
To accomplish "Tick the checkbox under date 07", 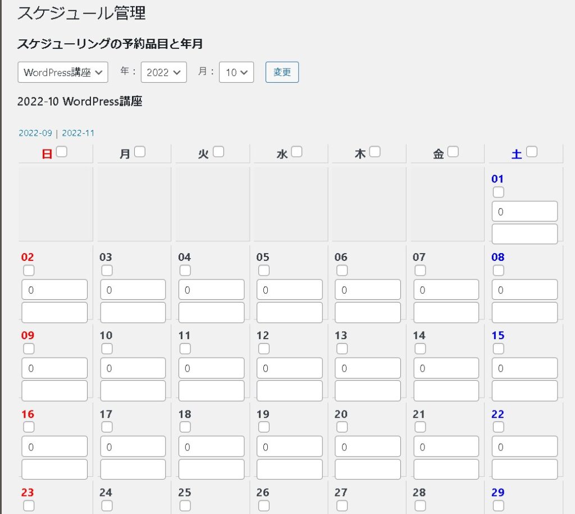I will [x=420, y=270].
